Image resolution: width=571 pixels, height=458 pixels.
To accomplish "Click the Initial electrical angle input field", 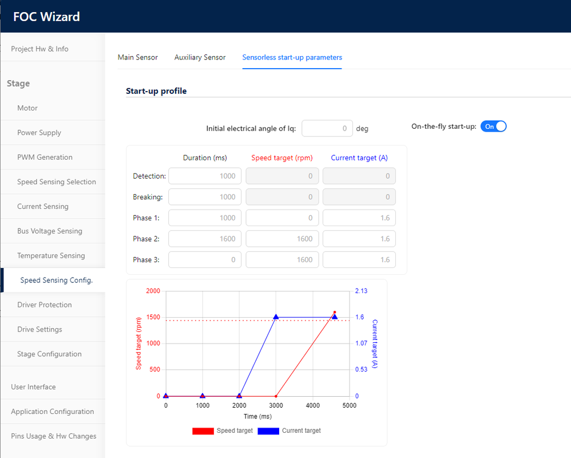I will [327, 128].
